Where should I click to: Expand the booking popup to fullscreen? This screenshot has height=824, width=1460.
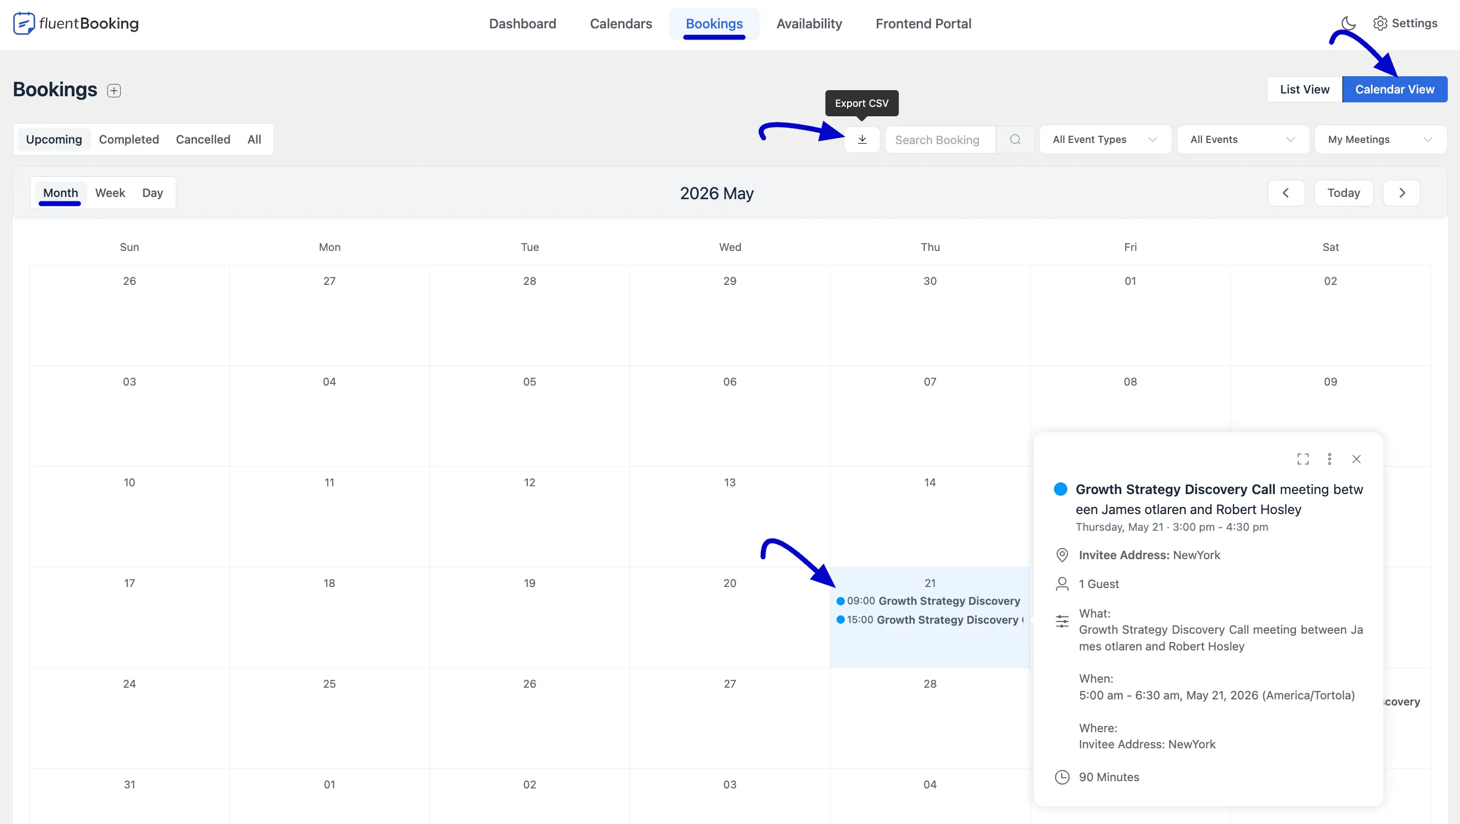[1303, 459]
